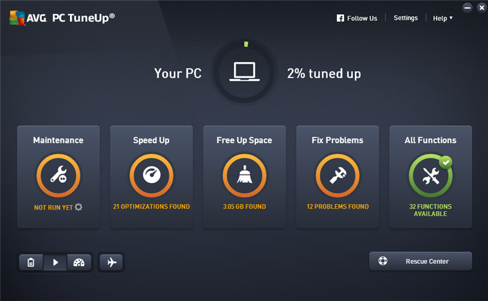Open the Maintenance wrench icon

pos(59,175)
